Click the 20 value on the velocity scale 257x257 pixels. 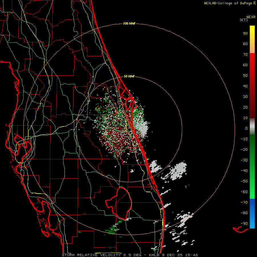(x=245, y=107)
